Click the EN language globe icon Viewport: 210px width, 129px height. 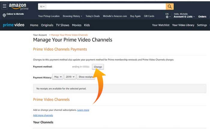(x=167, y=17)
